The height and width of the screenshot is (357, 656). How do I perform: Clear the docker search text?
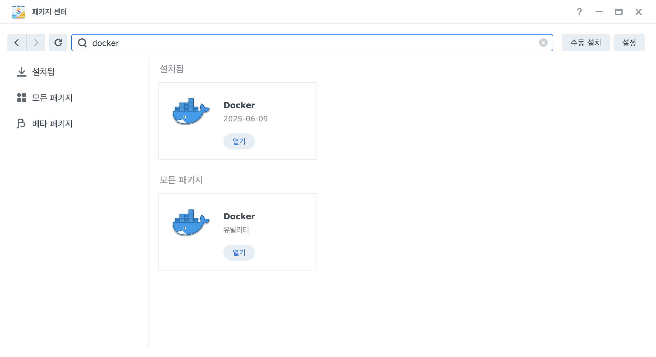(543, 43)
